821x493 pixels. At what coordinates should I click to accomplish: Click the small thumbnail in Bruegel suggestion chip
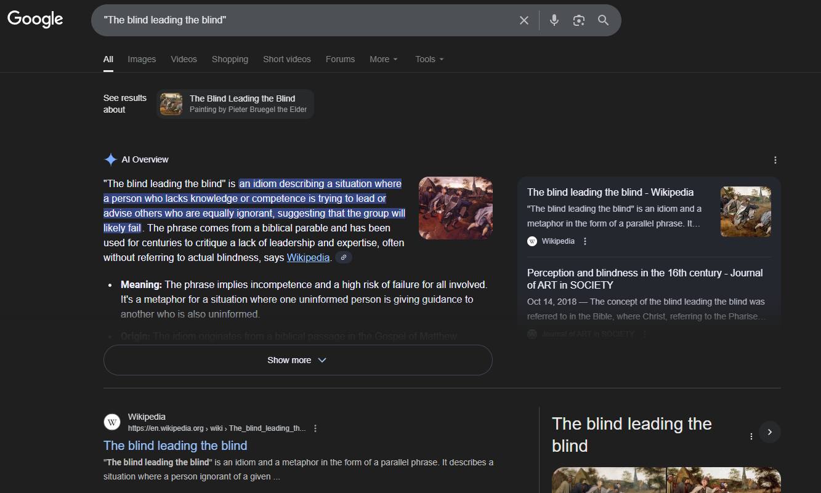(171, 104)
